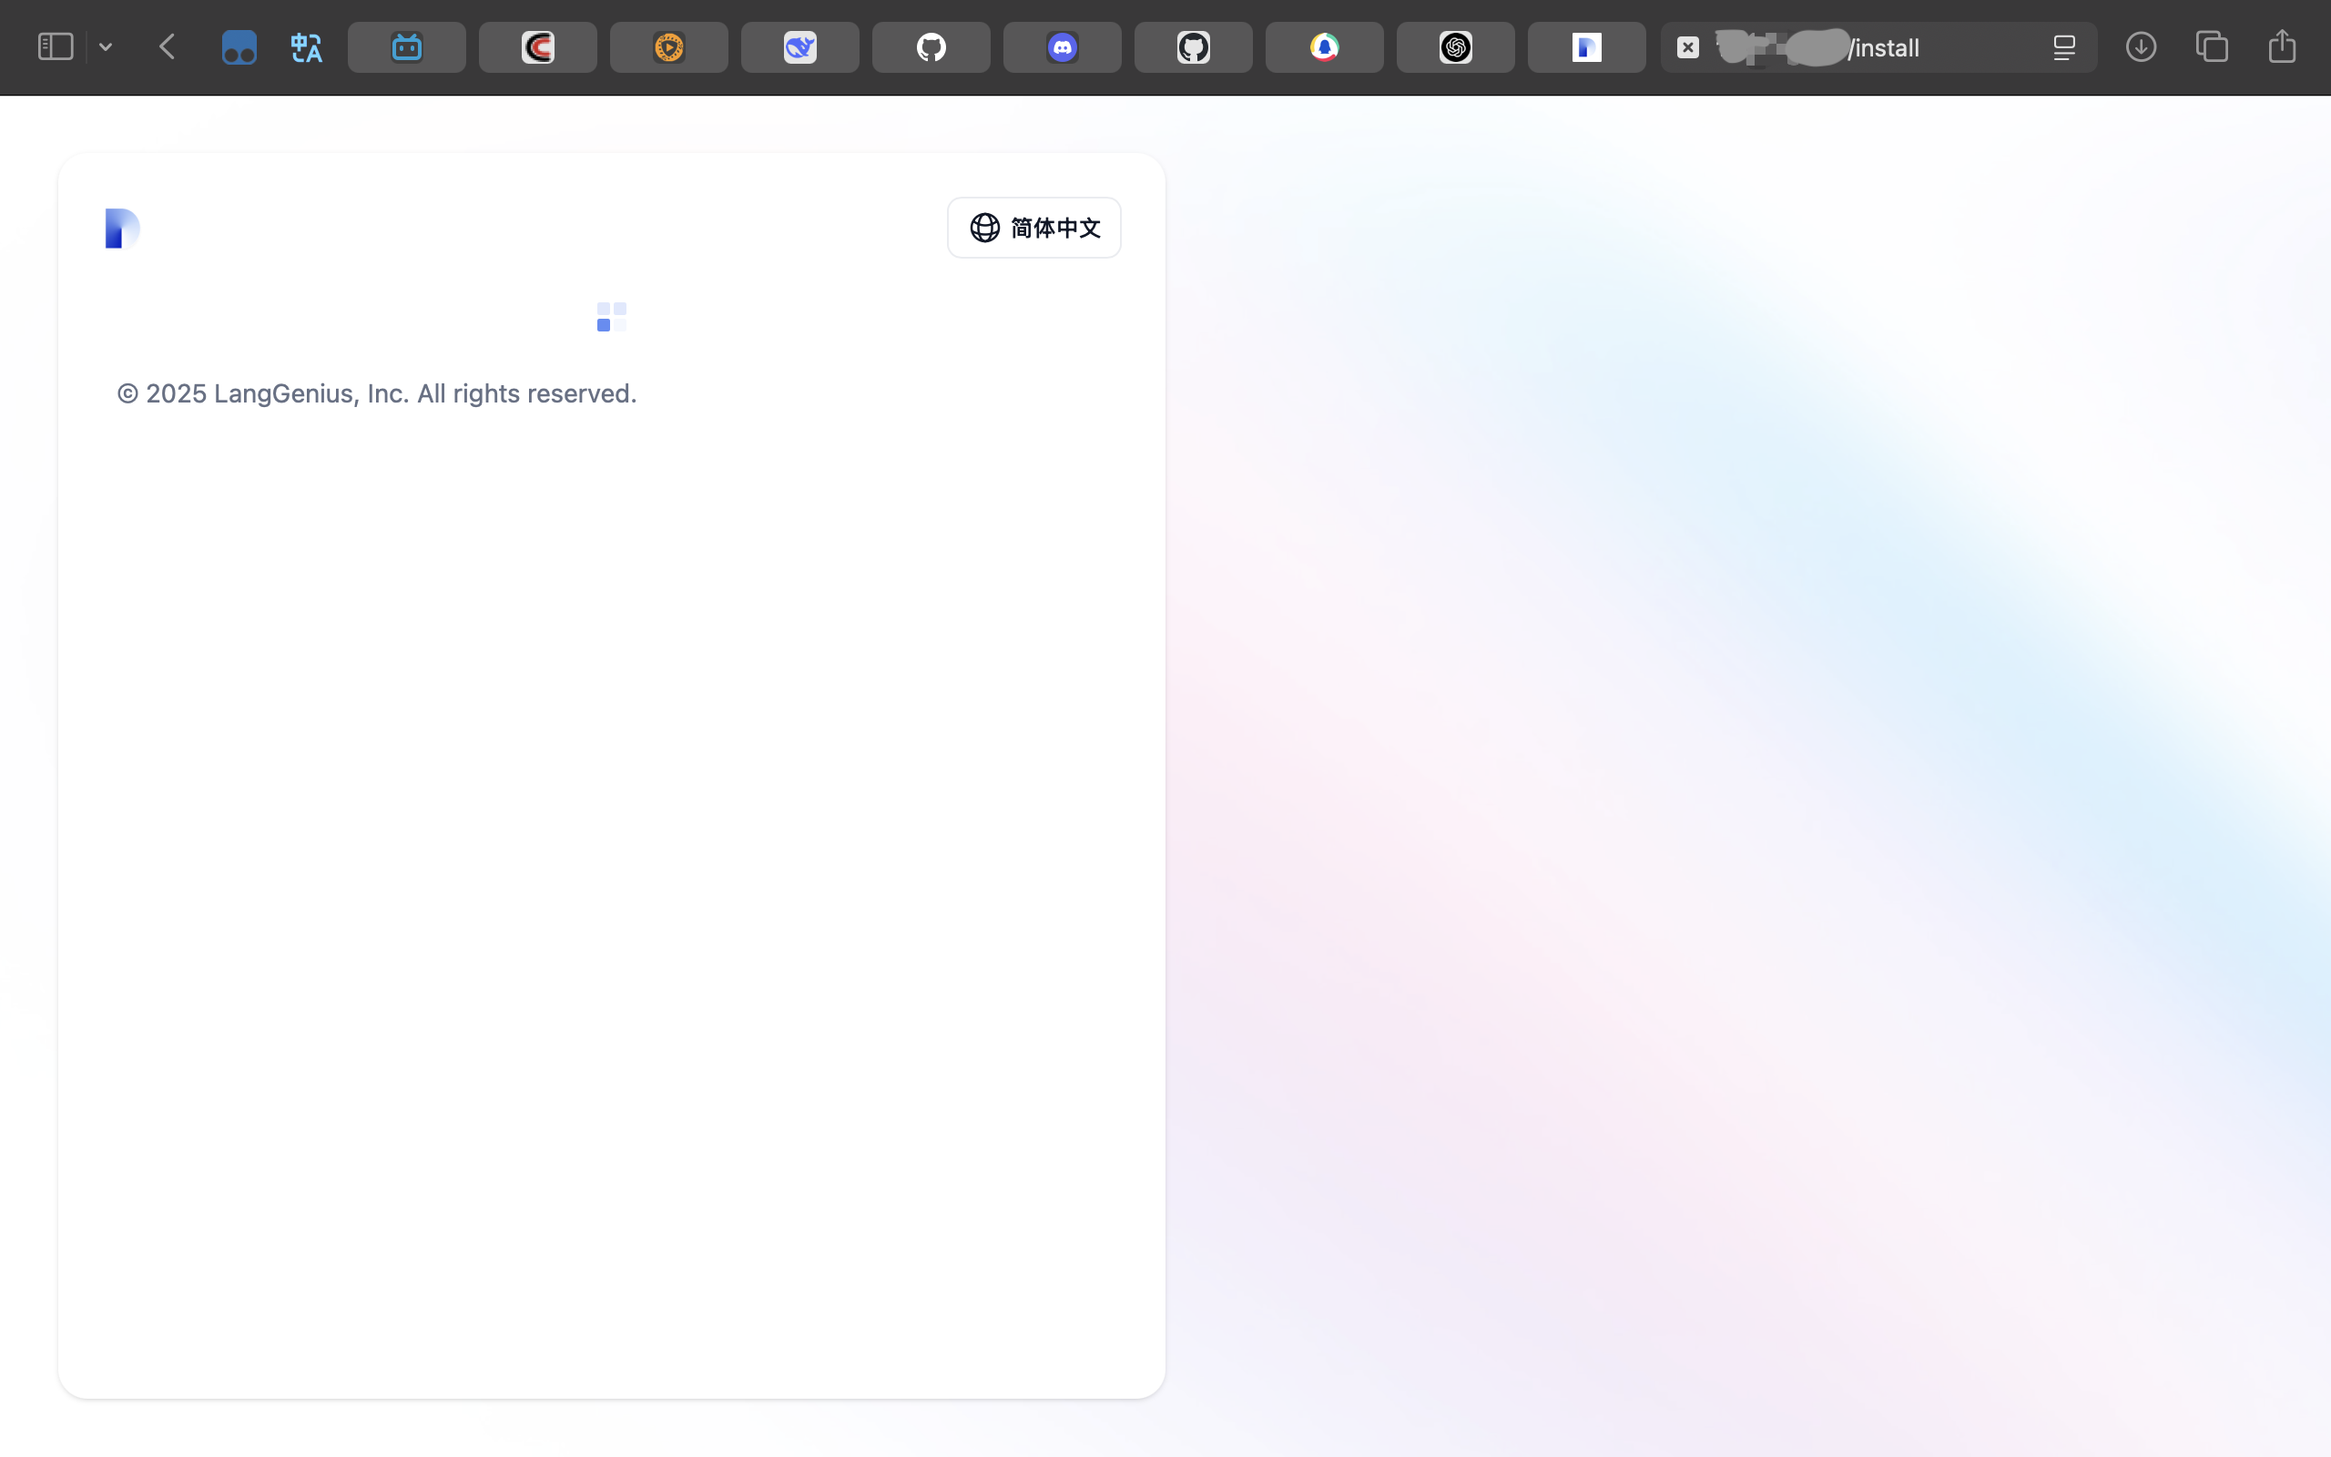Image resolution: width=2331 pixels, height=1457 pixels.
Task: Click the colorful bell notification bookmark
Action: [1323, 47]
